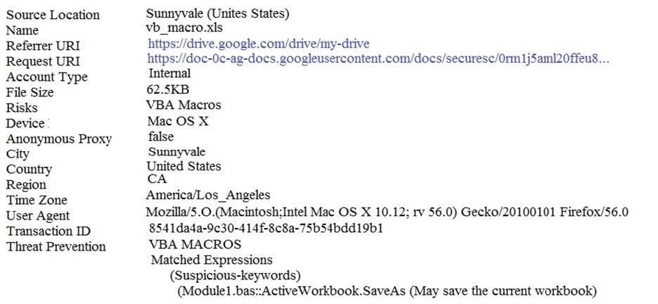The width and height of the screenshot is (658, 304).
Task: Click the Device value Mac OS X
Action: click(178, 121)
